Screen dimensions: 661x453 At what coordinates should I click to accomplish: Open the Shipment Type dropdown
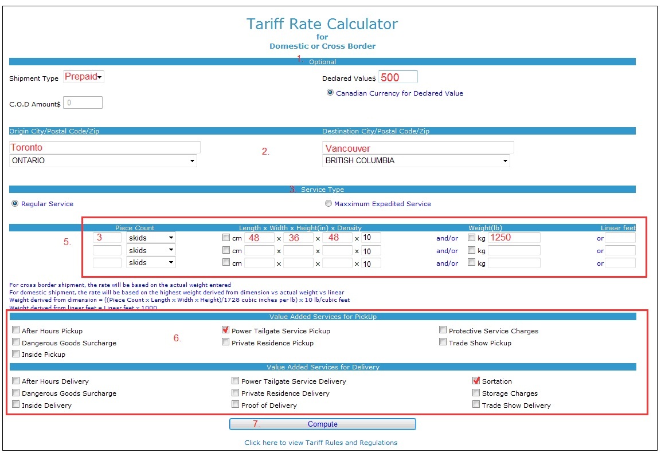(x=84, y=77)
